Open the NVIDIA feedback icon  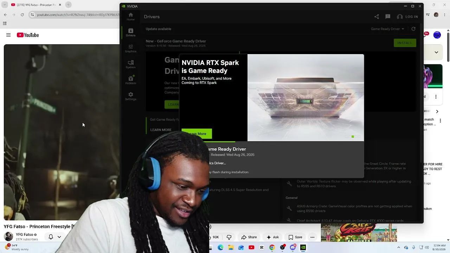pyautogui.click(x=388, y=17)
